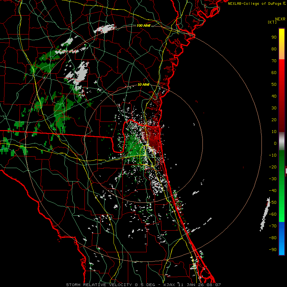Screen dimensions: 287x287
Task: Click the 40 value on velocity scale
Action: tap(274, 96)
